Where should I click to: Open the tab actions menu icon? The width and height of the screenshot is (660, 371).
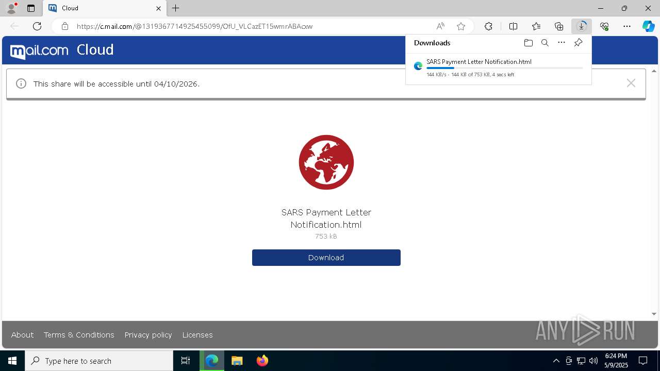pyautogui.click(x=31, y=8)
